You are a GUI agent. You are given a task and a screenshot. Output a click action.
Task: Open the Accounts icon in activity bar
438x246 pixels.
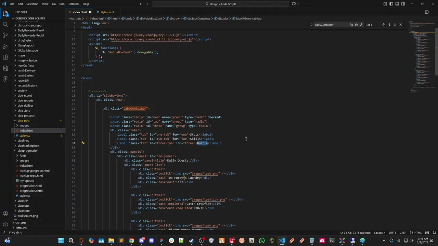(x=5, y=214)
